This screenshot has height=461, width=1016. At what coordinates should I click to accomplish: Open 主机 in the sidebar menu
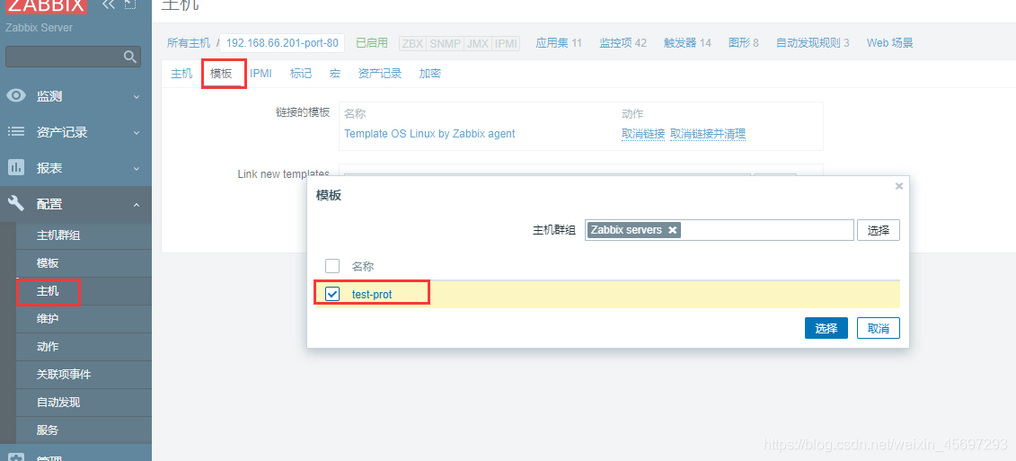click(x=48, y=291)
